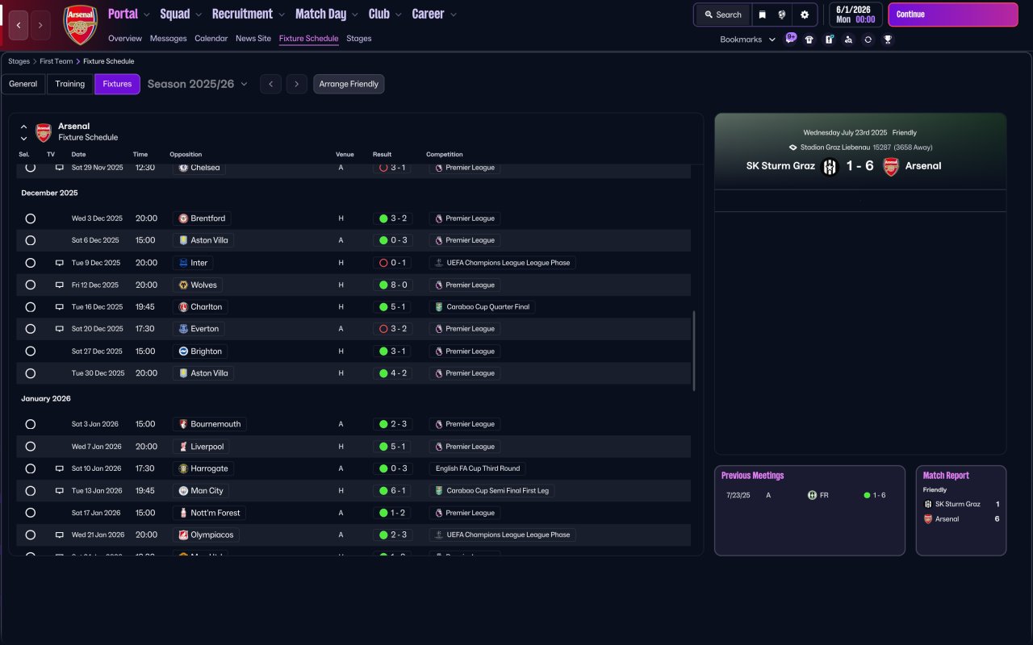Viewport: 1033px width, 645px height.
Task: Click the fixture list vertical scrollbar
Action: [x=694, y=352]
